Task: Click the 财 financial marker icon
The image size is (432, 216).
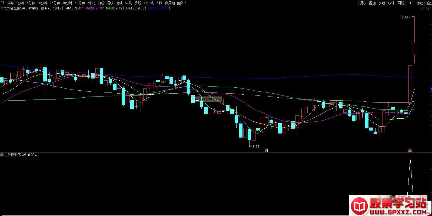Action: click(266, 150)
